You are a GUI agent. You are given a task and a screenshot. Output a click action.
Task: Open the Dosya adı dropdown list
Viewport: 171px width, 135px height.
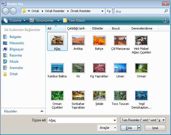(115, 120)
